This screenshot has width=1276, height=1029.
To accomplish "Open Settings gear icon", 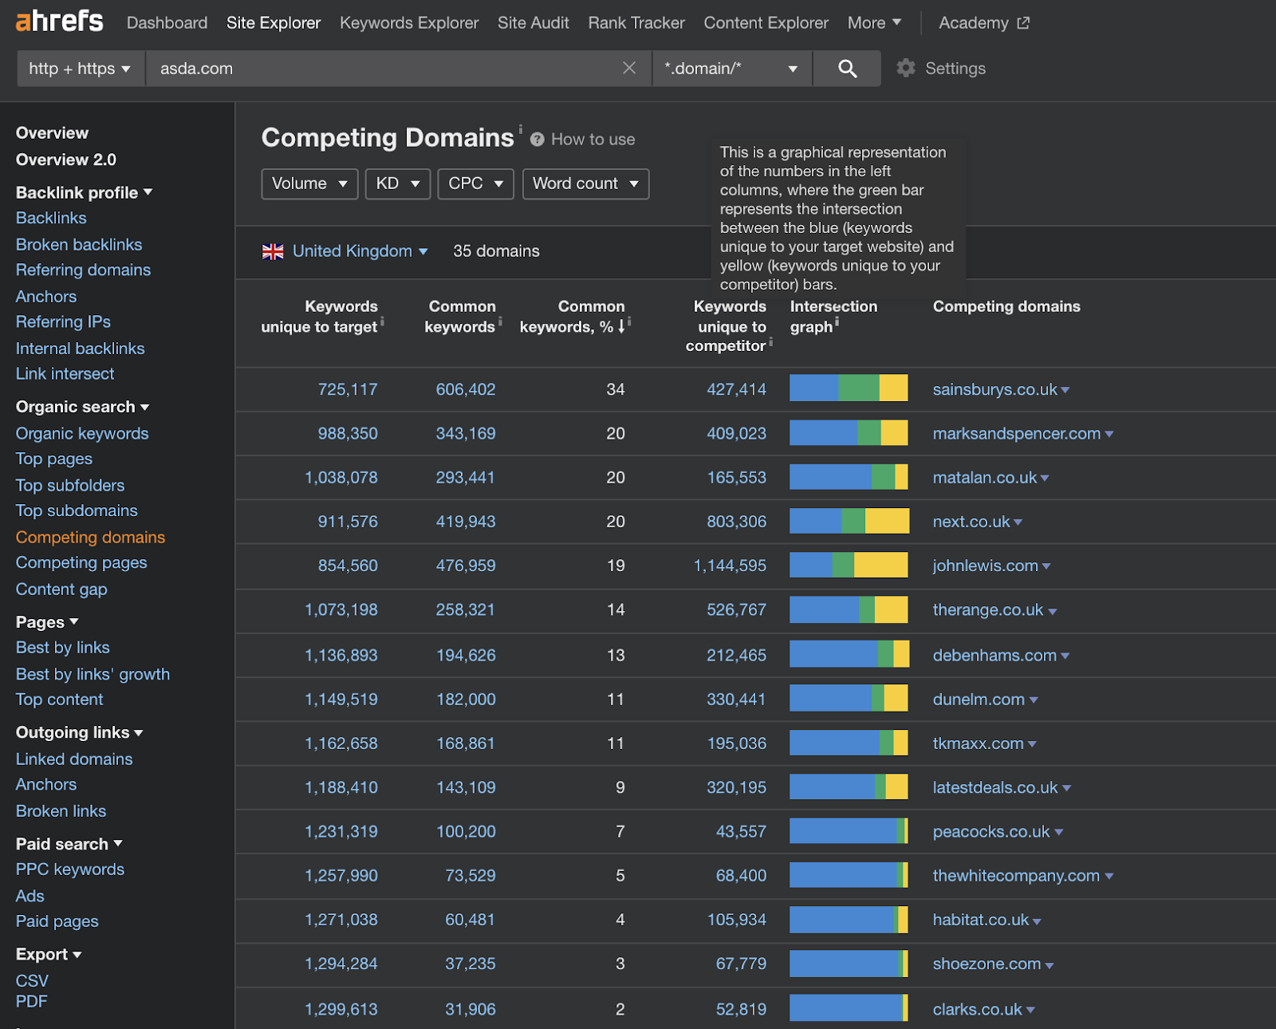I will [x=906, y=68].
